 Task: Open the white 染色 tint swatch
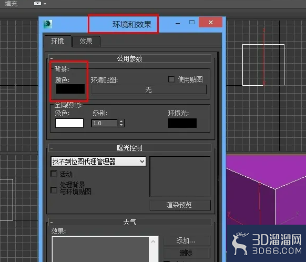(69, 123)
